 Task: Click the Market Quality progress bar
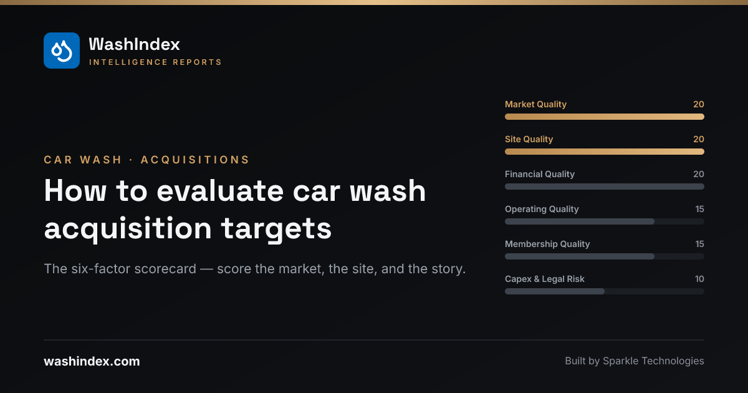point(605,117)
